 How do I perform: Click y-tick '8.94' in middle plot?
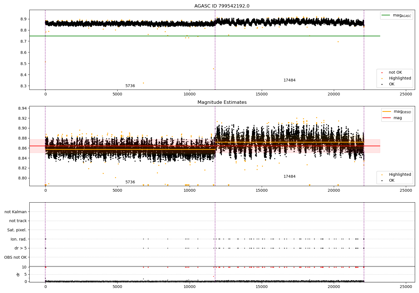tap(22, 108)
